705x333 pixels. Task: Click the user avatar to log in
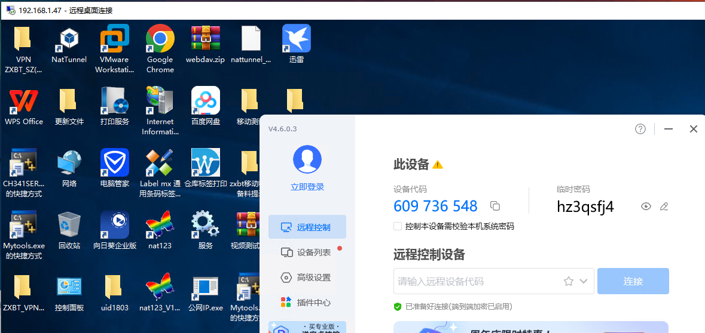307,160
